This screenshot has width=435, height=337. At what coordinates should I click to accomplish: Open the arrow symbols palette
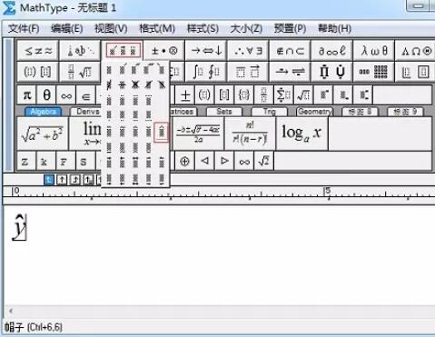pyautogui.click(x=206, y=51)
